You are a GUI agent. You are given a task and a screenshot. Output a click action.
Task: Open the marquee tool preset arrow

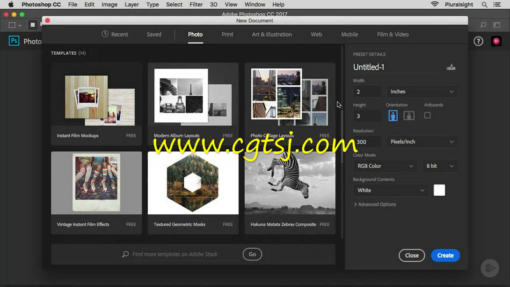coord(20,26)
